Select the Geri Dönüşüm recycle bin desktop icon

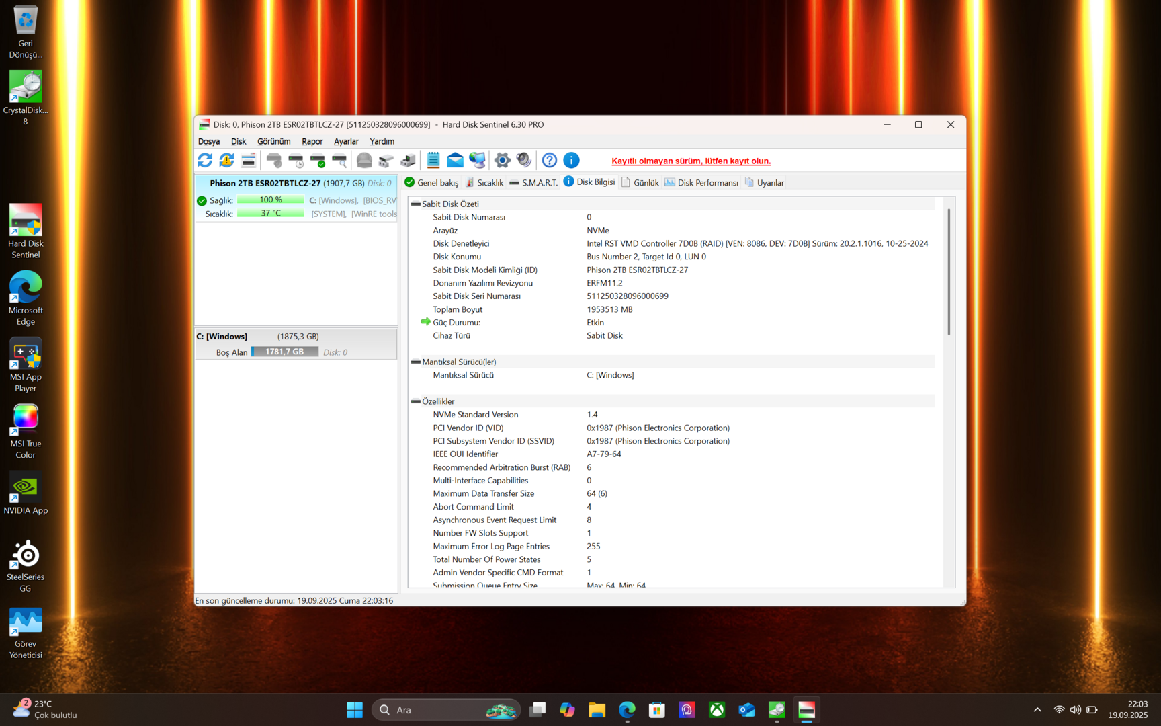tap(26, 32)
